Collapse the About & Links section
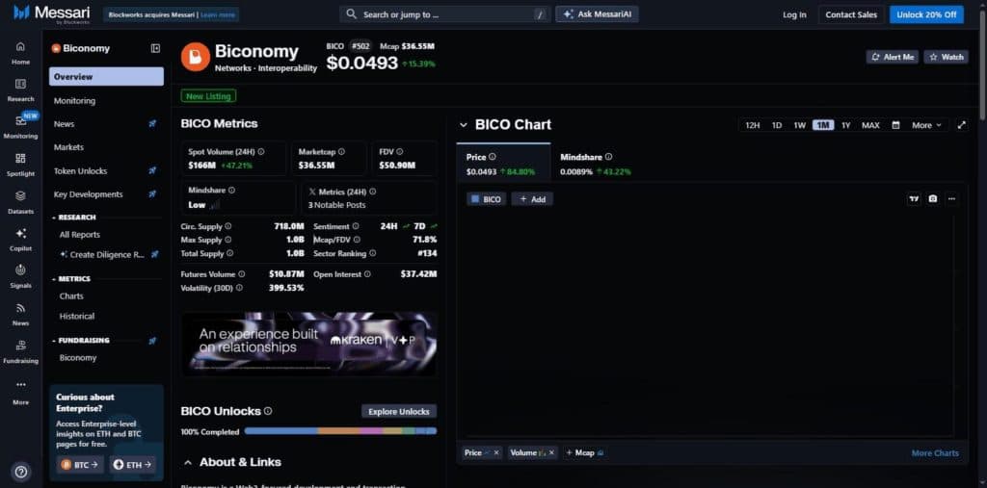Image resolution: width=987 pixels, height=488 pixels. [188, 462]
